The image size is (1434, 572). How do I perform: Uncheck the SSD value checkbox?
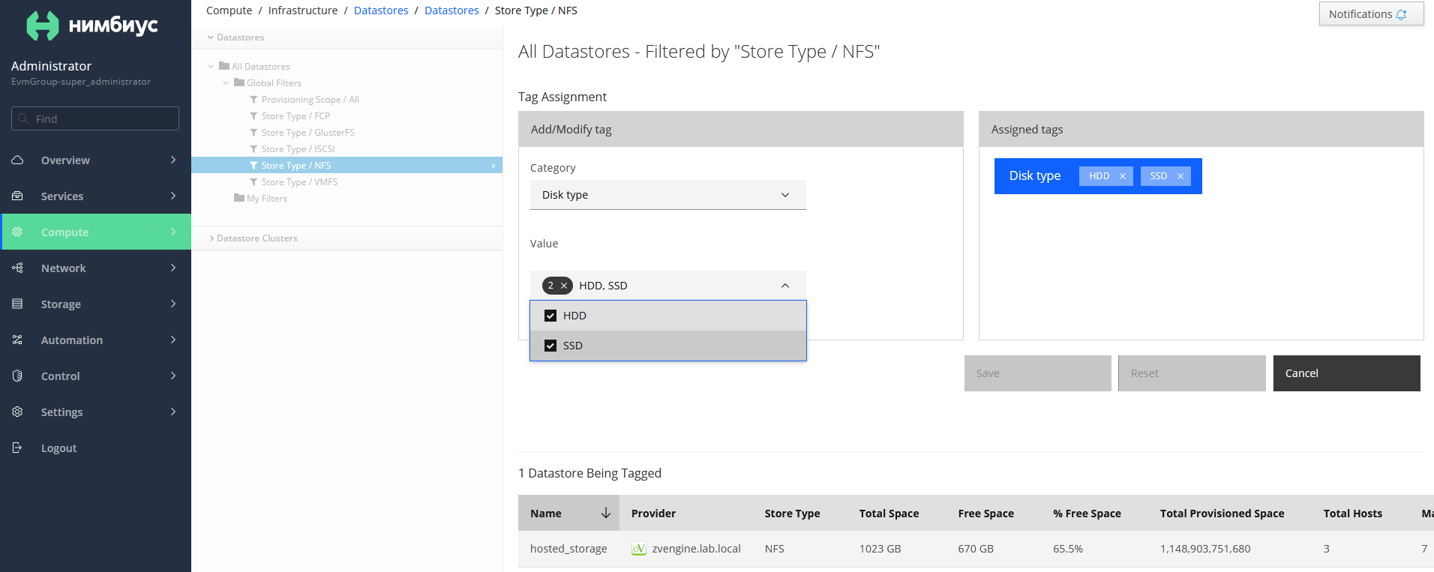tap(550, 346)
